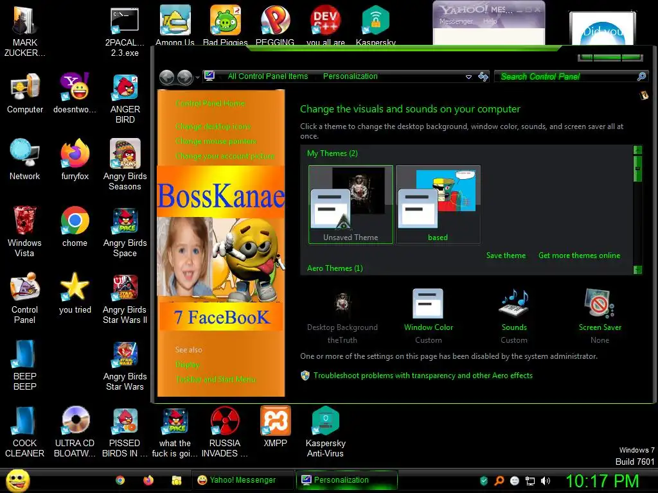Open Troubleshoot transparency and Aero effects link

pos(423,376)
